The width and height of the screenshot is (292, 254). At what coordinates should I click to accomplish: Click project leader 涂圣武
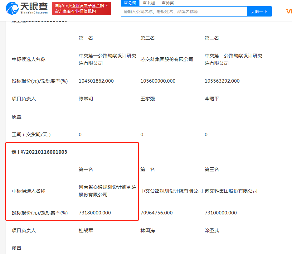212,231
